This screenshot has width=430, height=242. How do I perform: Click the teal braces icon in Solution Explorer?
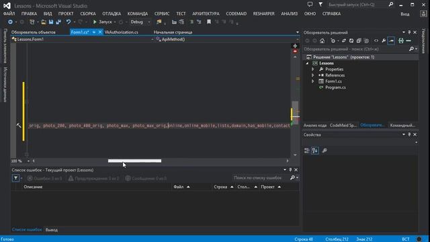point(401,41)
